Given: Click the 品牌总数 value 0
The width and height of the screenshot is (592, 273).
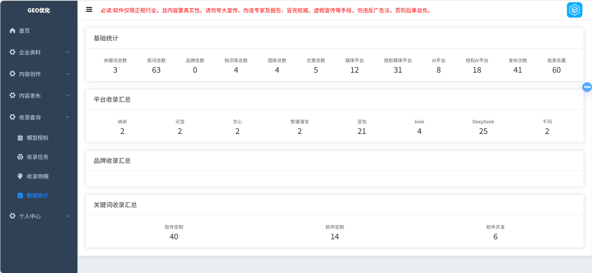Looking at the screenshot, I should pos(195,70).
